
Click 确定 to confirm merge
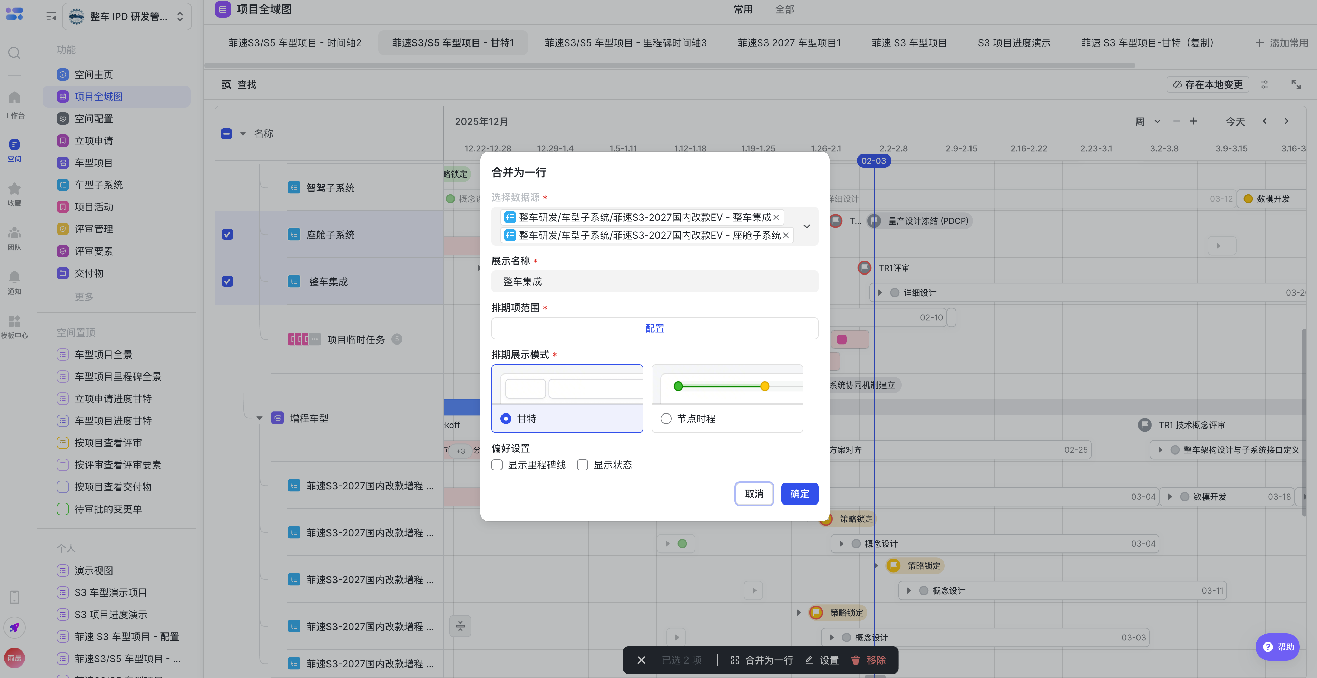pos(800,494)
